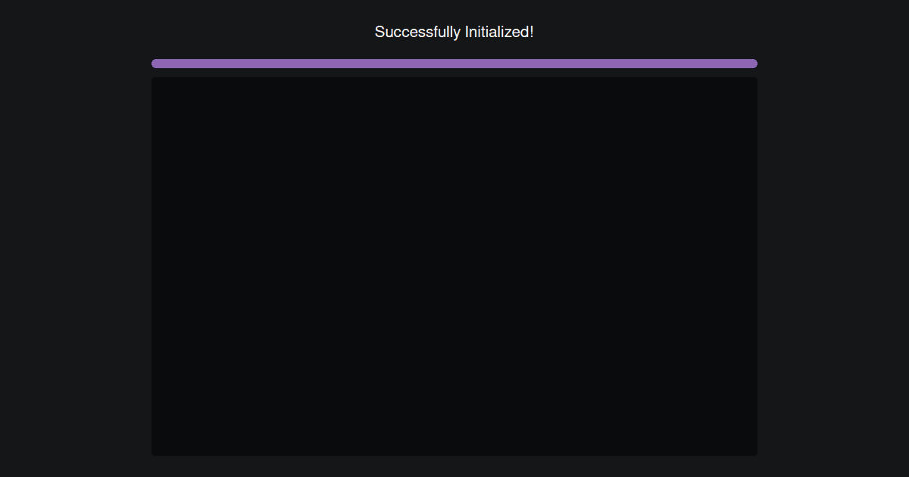Focus the dark output panel below the progress bar

(454, 267)
